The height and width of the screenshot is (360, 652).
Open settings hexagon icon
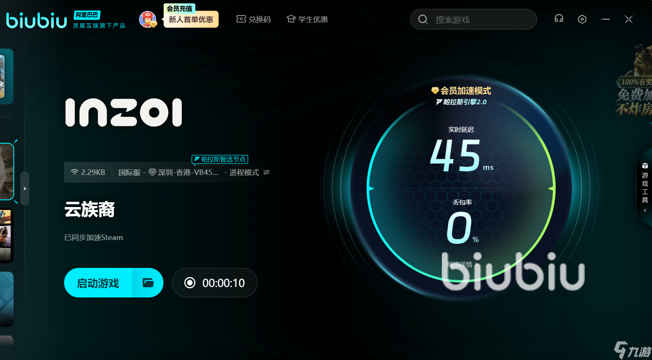pyautogui.click(x=582, y=19)
